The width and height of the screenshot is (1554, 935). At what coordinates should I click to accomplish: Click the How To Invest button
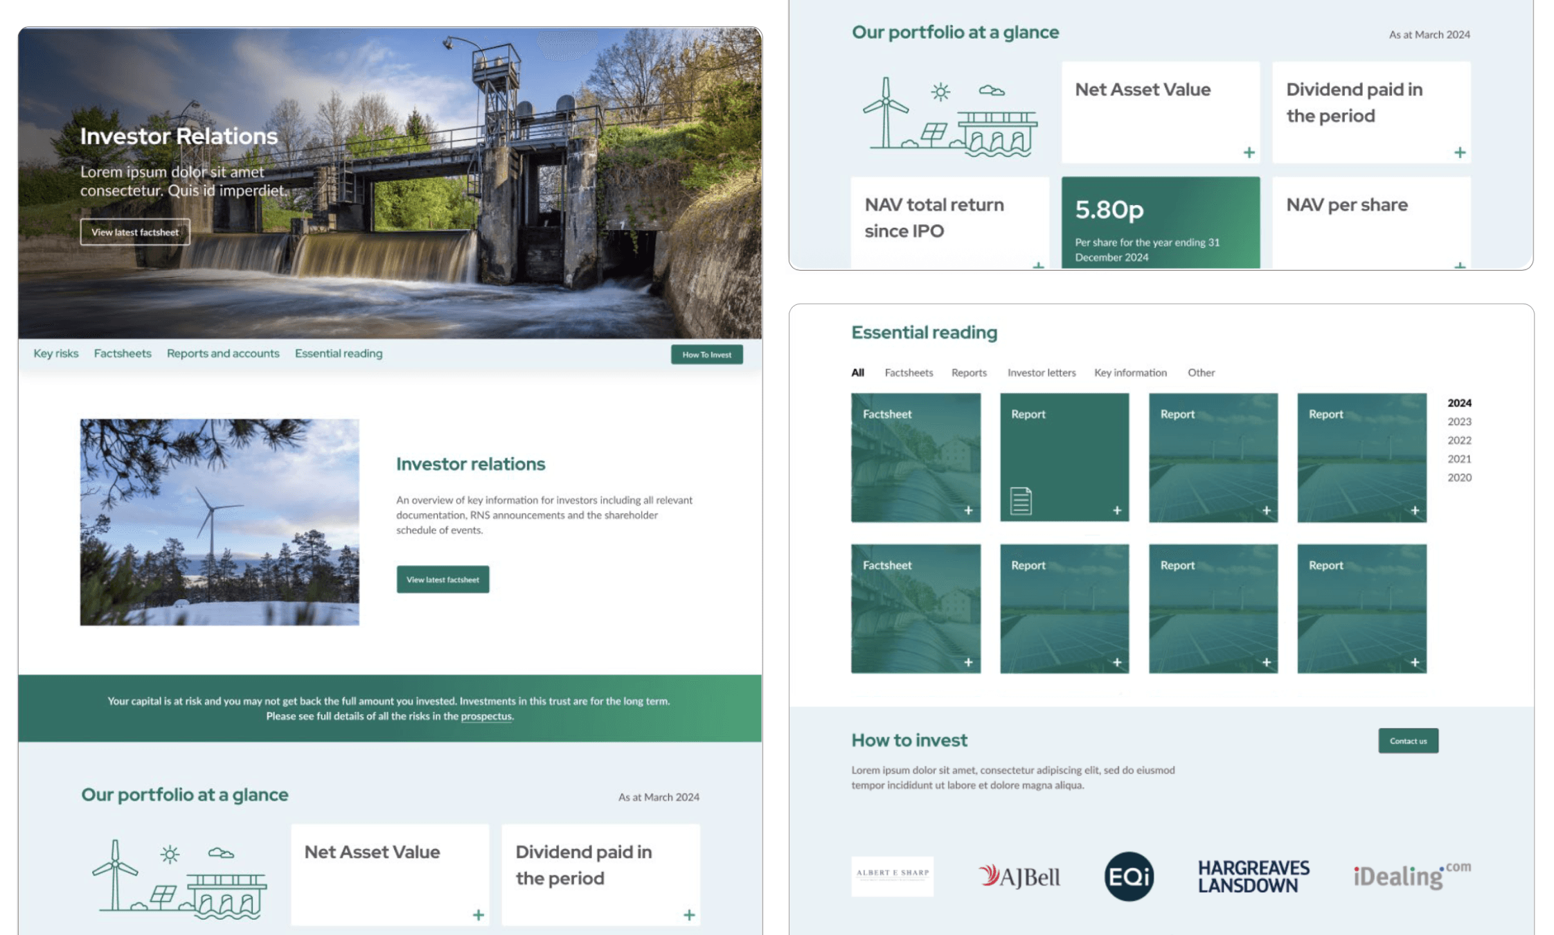click(706, 354)
